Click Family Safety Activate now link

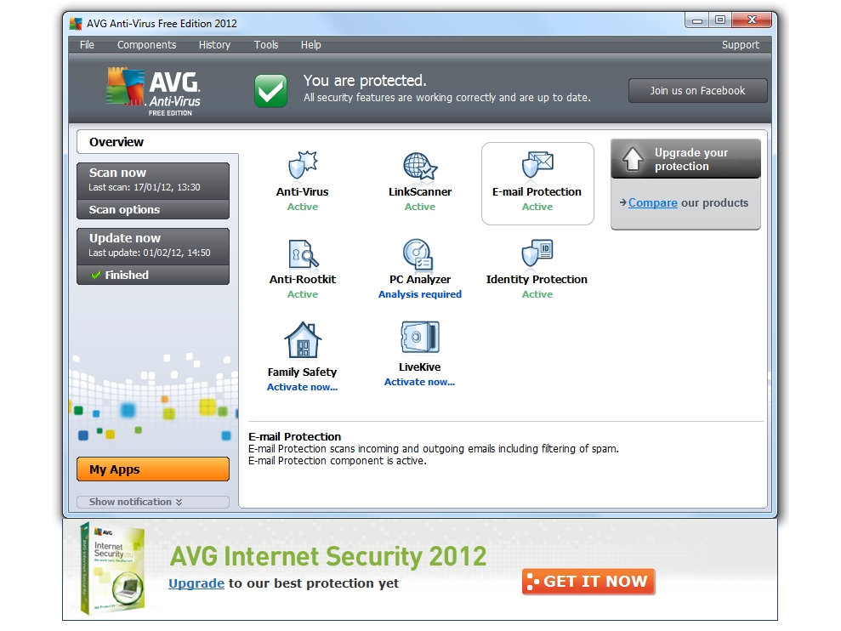[303, 387]
